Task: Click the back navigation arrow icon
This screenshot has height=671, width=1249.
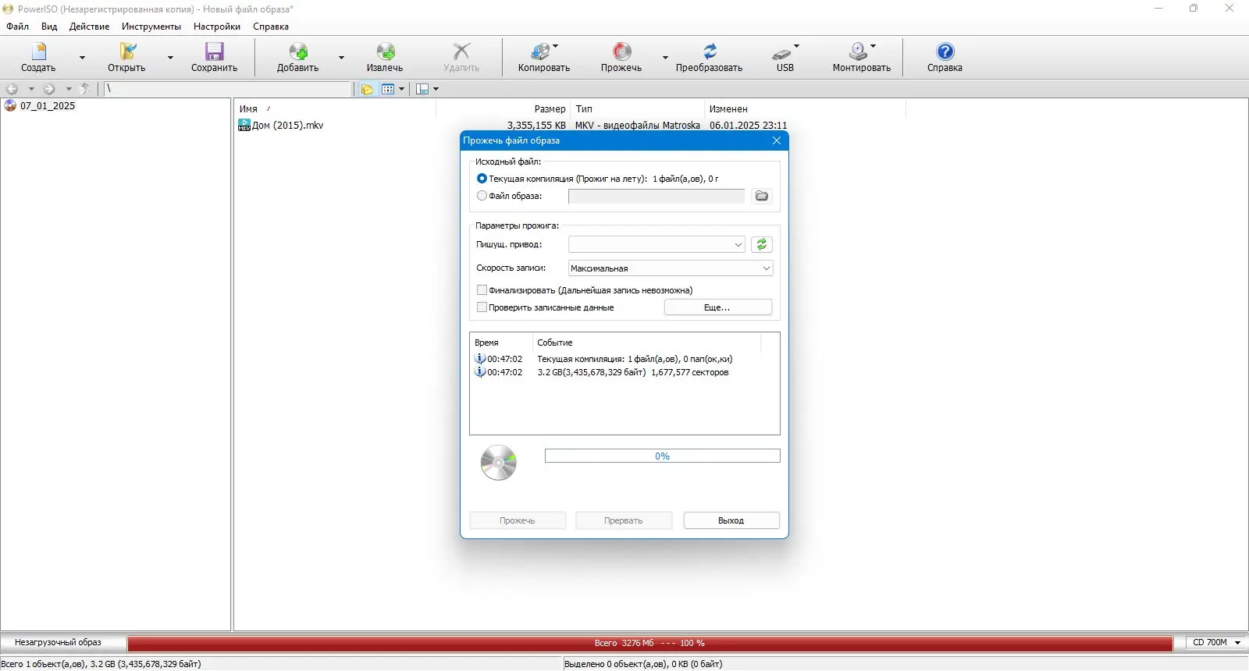Action: tap(12, 89)
